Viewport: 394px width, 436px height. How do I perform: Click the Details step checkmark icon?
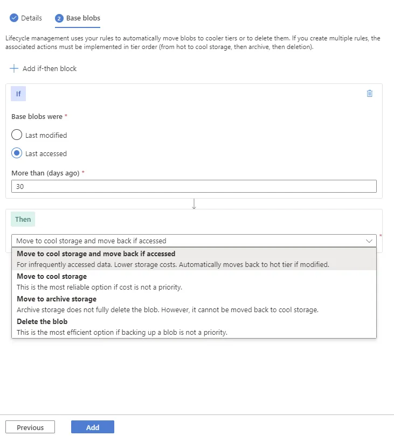click(14, 18)
